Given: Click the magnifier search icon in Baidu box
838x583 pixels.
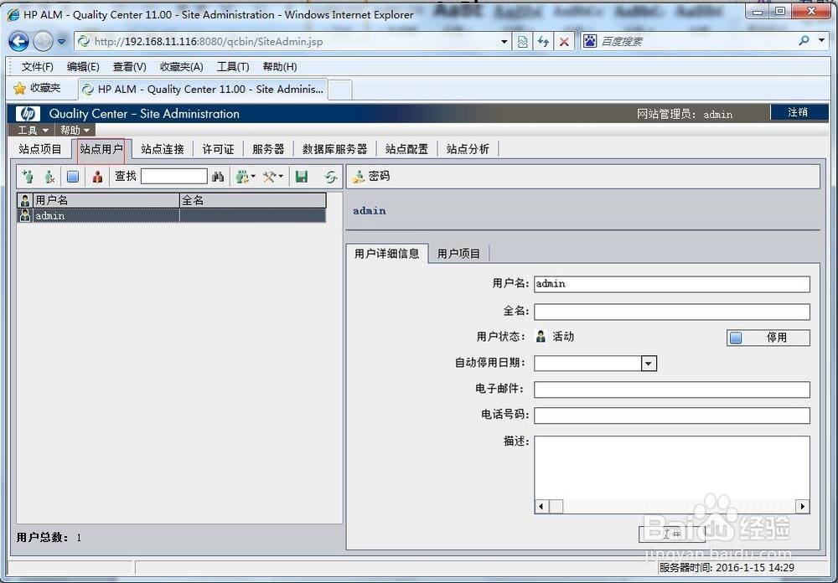Looking at the screenshot, I should tap(804, 40).
